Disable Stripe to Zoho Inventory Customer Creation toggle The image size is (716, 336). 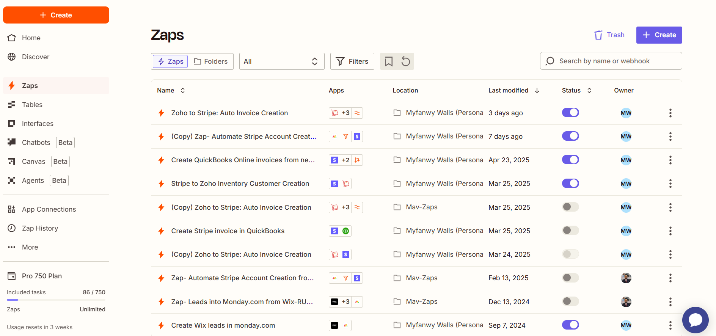pyautogui.click(x=570, y=184)
